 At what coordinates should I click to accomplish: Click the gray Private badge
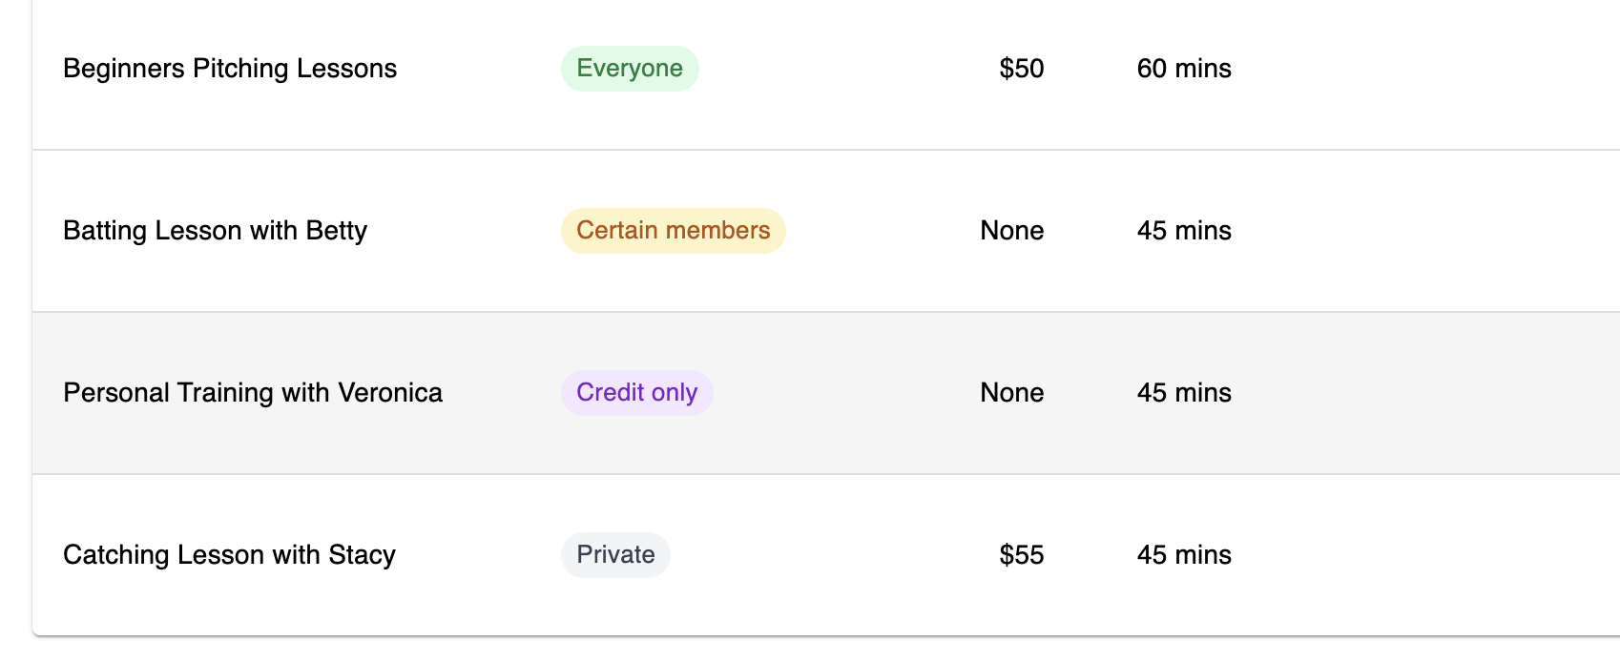(615, 555)
